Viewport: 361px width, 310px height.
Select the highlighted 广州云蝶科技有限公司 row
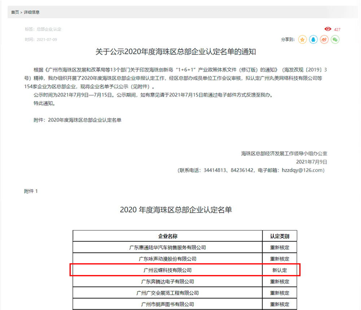point(168,270)
